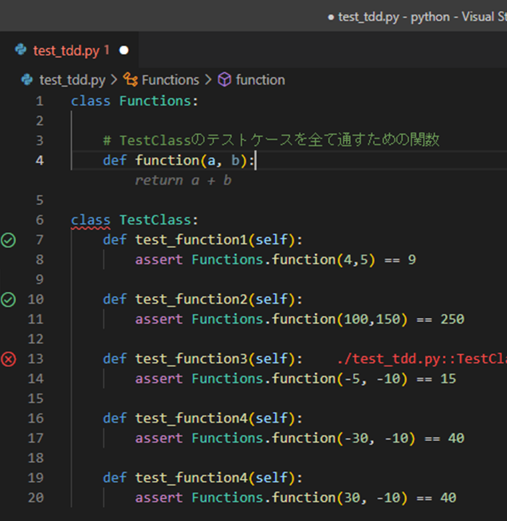Place cursor in 'def function(a, b):' line
Viewport: 507px width, 521px height.
[179, 160]
